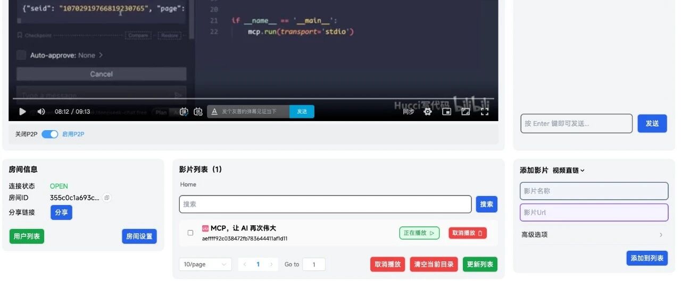The width and height of the screenshot is (681, 289).
Task: Go to the previous page arrow
Action: pyautogui.click(x=245, y=265)
